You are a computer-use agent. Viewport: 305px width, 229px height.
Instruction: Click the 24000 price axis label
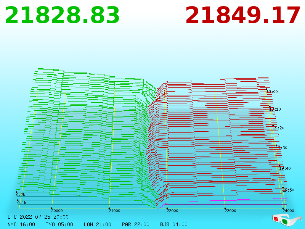(x=289, y=211)
